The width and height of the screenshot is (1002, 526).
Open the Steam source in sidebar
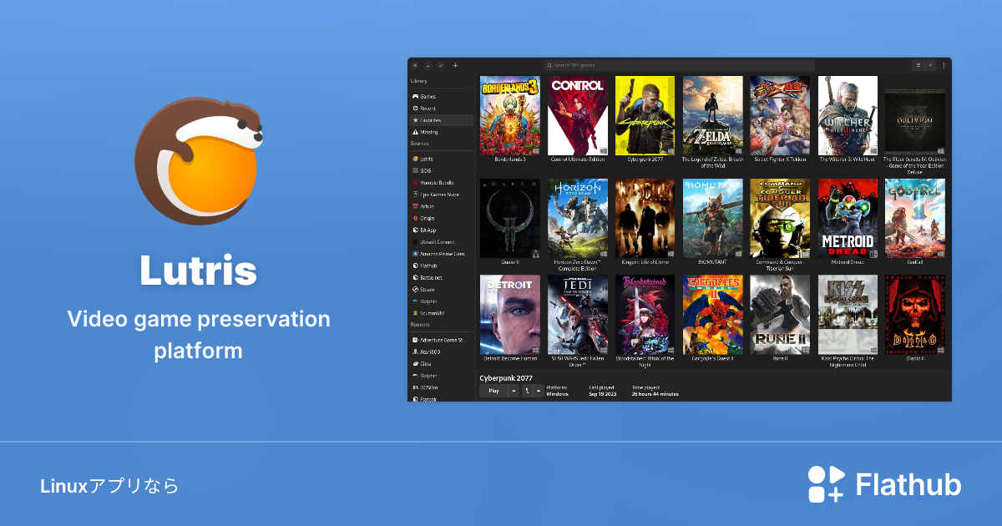click(428, 290)
